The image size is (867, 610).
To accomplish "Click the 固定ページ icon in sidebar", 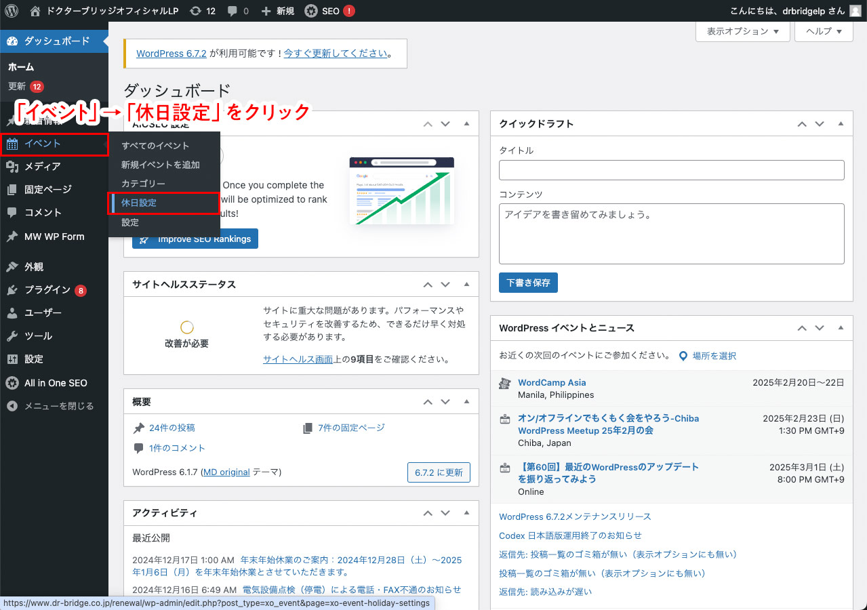I will coord(12,190).
